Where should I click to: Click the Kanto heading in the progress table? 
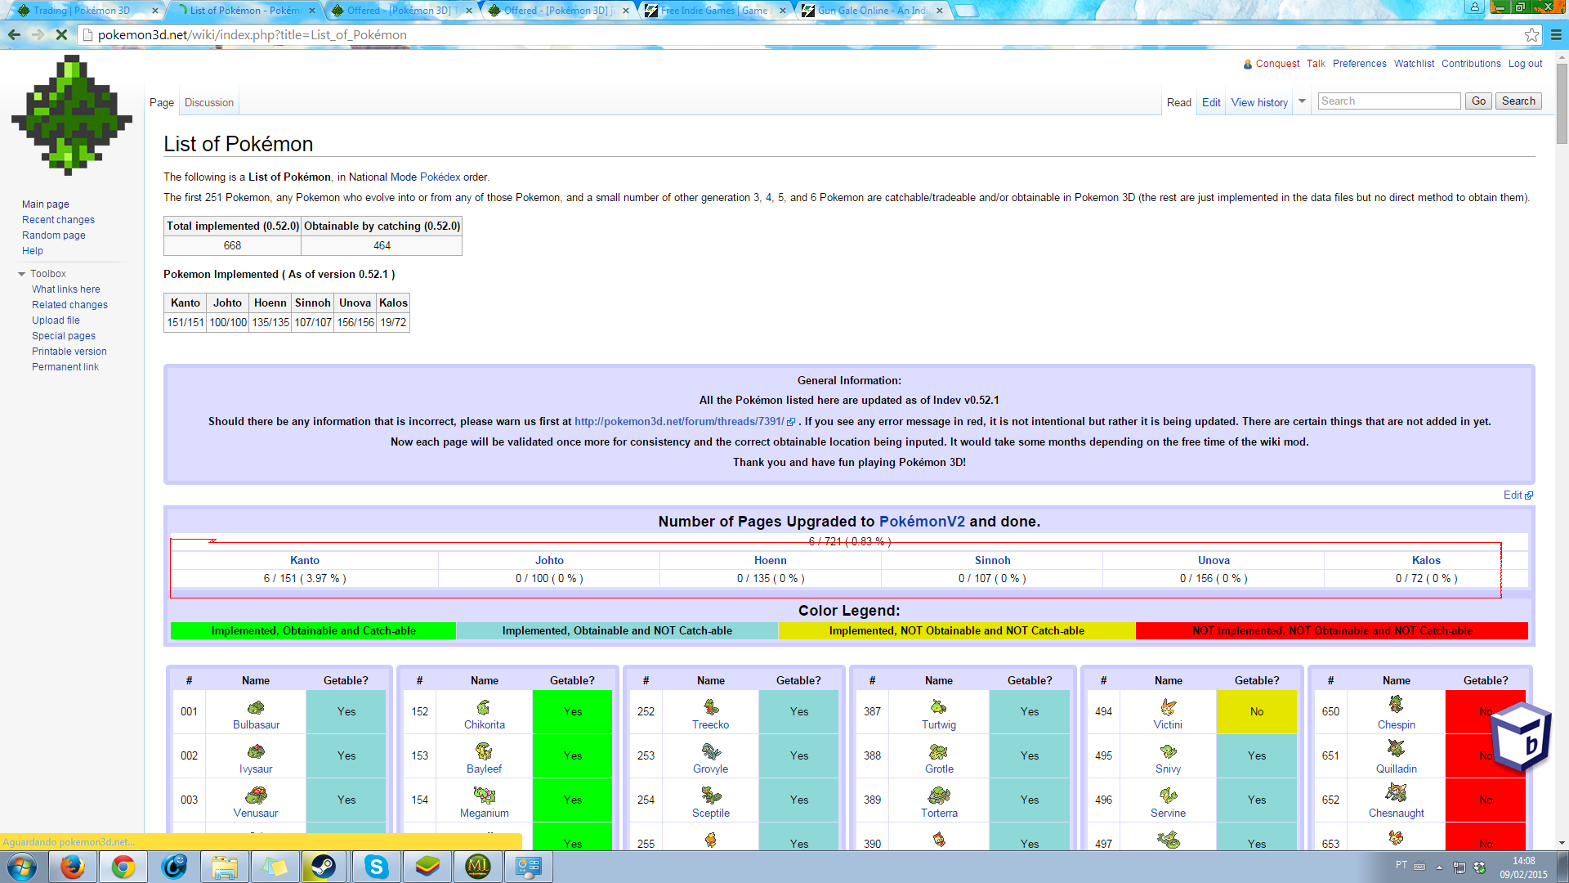tap(305, 561)
